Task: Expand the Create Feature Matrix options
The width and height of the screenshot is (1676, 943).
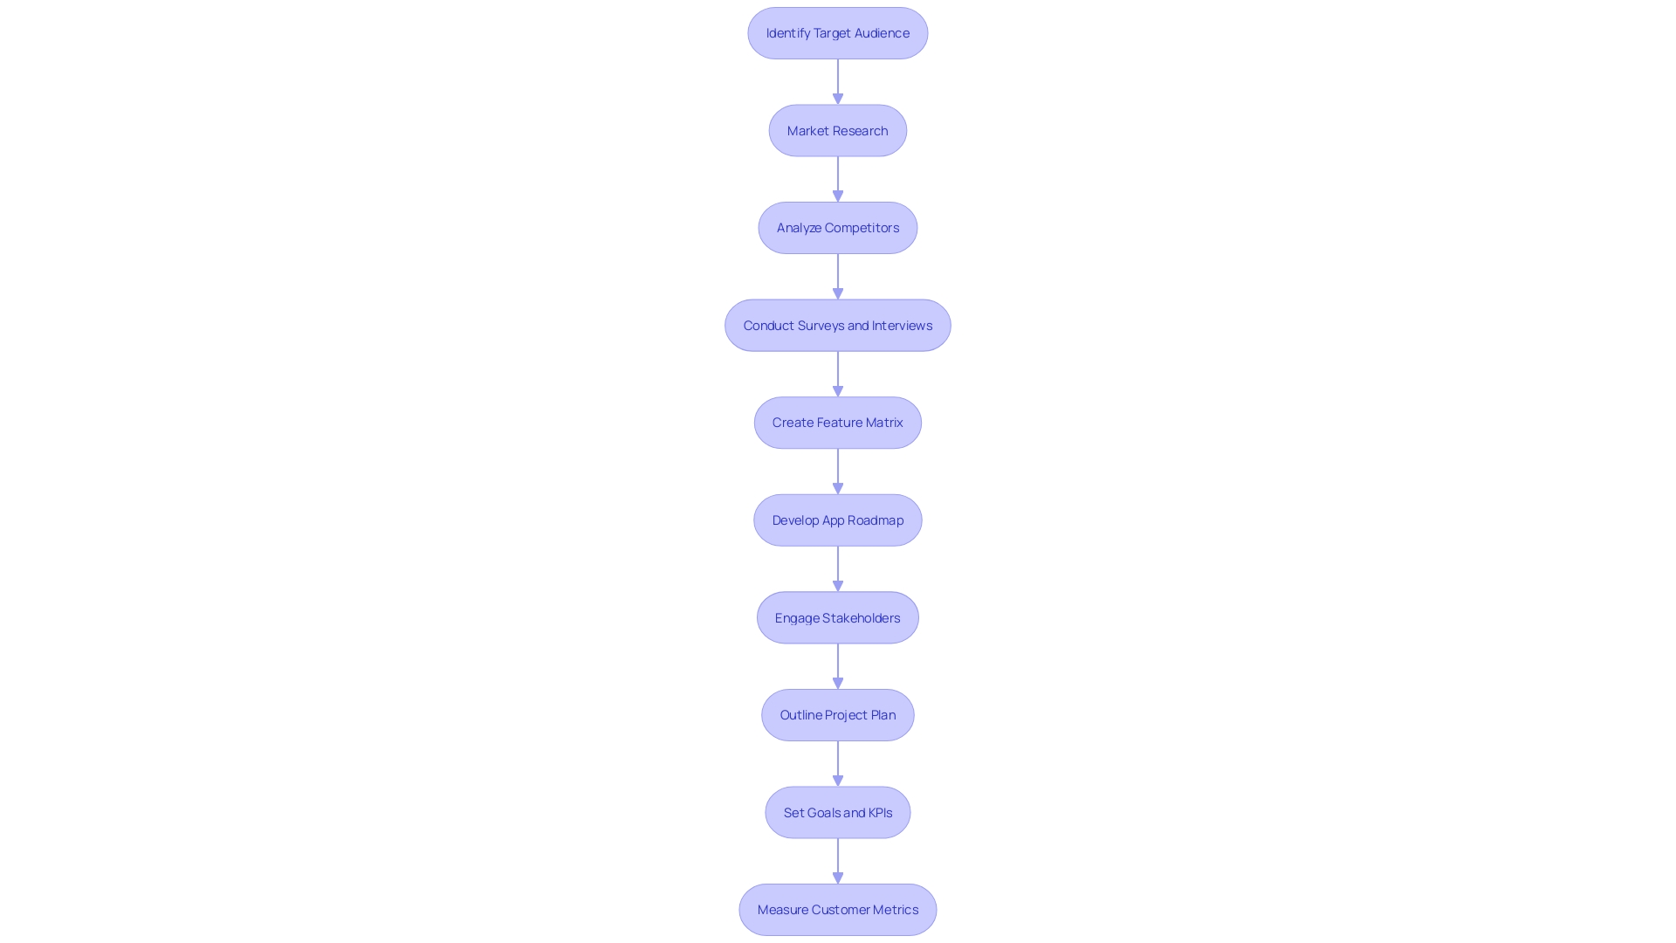Action: [x=838, y=422]
